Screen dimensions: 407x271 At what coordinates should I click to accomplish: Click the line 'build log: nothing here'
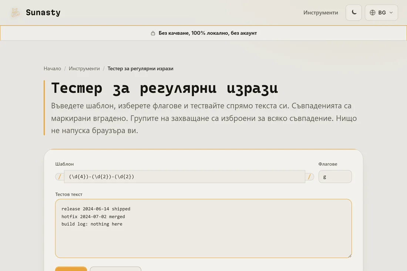pos(92,224)
